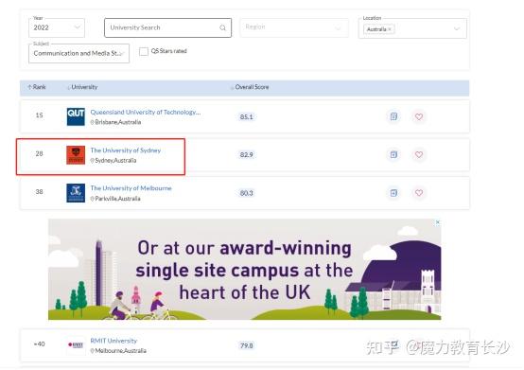
Task: Click rank 15 in the QUT row
Action: (39, 115)
